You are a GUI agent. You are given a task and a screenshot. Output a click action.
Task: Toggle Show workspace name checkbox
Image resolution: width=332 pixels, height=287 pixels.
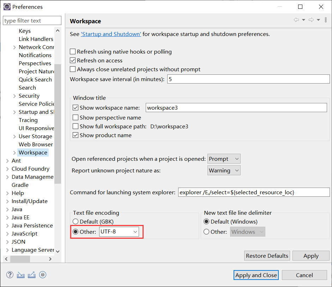click(x=76, y=108)
